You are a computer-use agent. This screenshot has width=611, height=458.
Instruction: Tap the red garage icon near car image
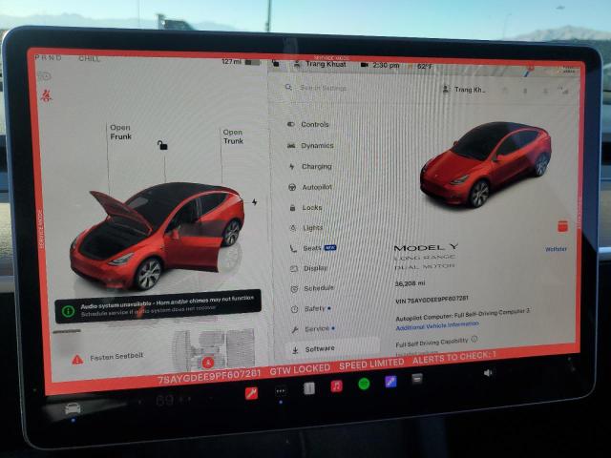[x=562, y=226]
